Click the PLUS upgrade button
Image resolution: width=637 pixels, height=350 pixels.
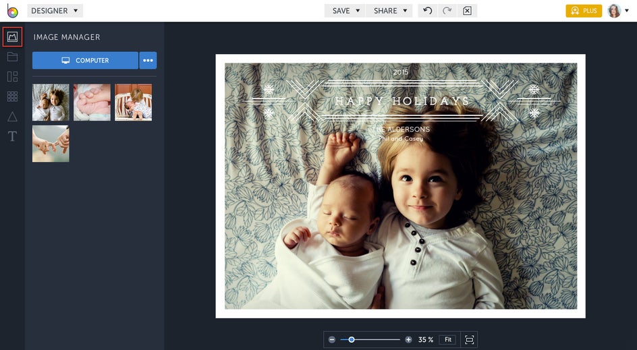(584, 11)
